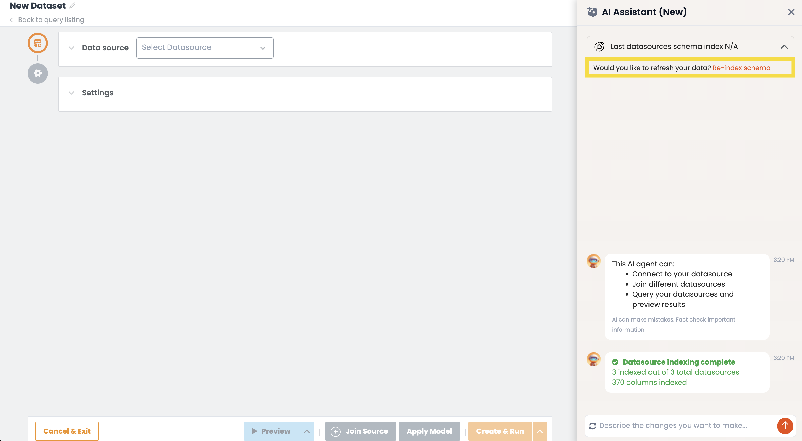Click the pencil icon beside New Dataset
Image resolution: width=802 pixels, height=441 pixels.
pyautogui.click(x=72, y=5)
